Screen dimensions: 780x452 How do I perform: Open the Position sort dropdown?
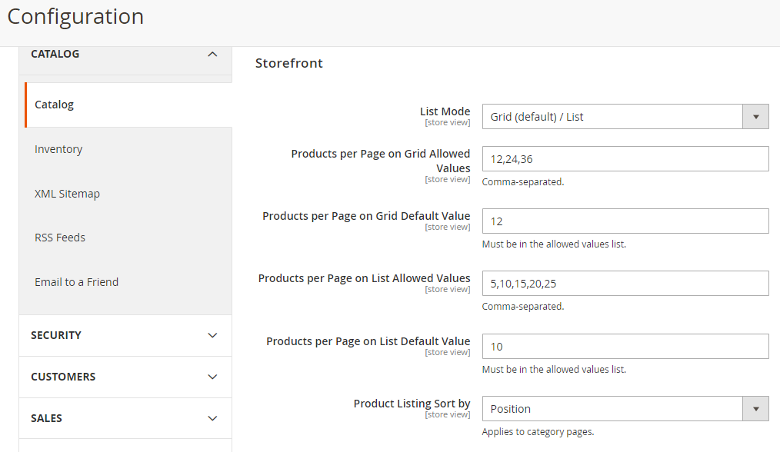coord(612,409)
